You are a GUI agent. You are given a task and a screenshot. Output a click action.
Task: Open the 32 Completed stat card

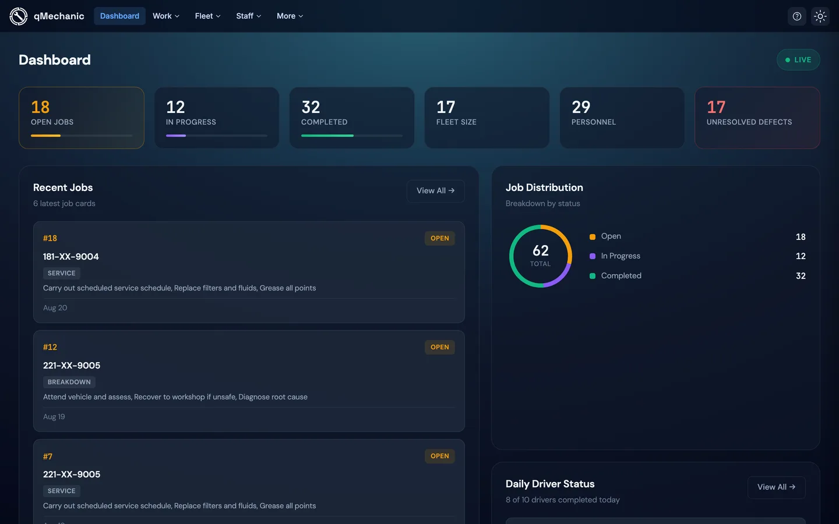point(352,118)
